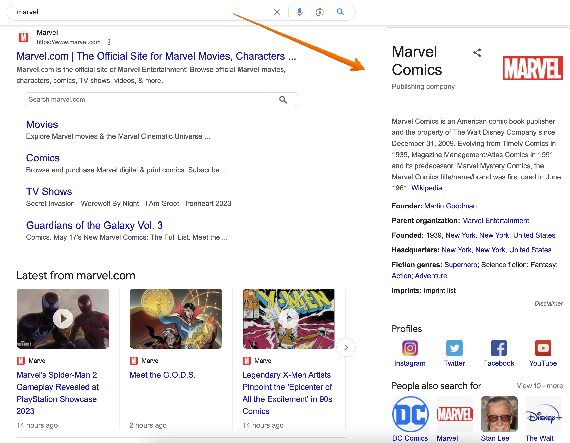Share the Marvel Comics knowledge panel

point(477,53)
